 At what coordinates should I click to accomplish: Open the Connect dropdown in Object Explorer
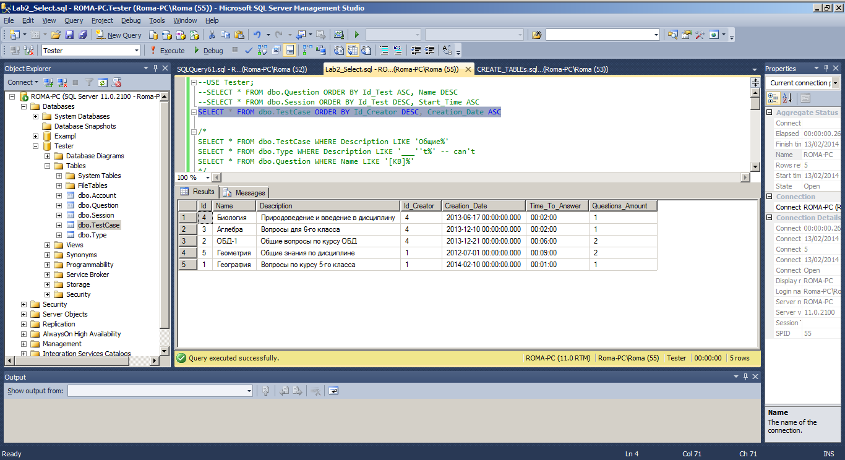click(x=23, y=82)
